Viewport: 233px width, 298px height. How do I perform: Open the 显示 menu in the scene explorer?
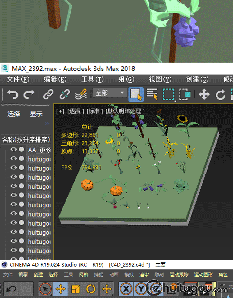point(36,114)
